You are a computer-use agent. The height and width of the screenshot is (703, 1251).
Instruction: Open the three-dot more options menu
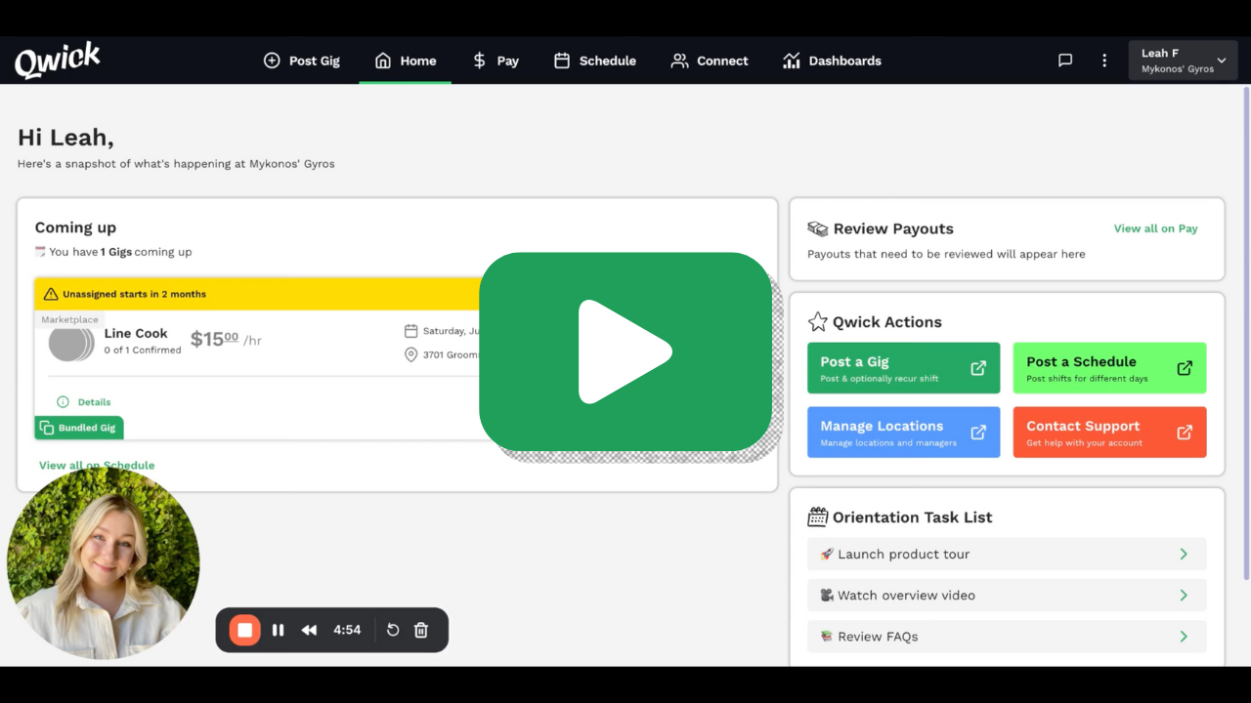[x=1104, y=61]
